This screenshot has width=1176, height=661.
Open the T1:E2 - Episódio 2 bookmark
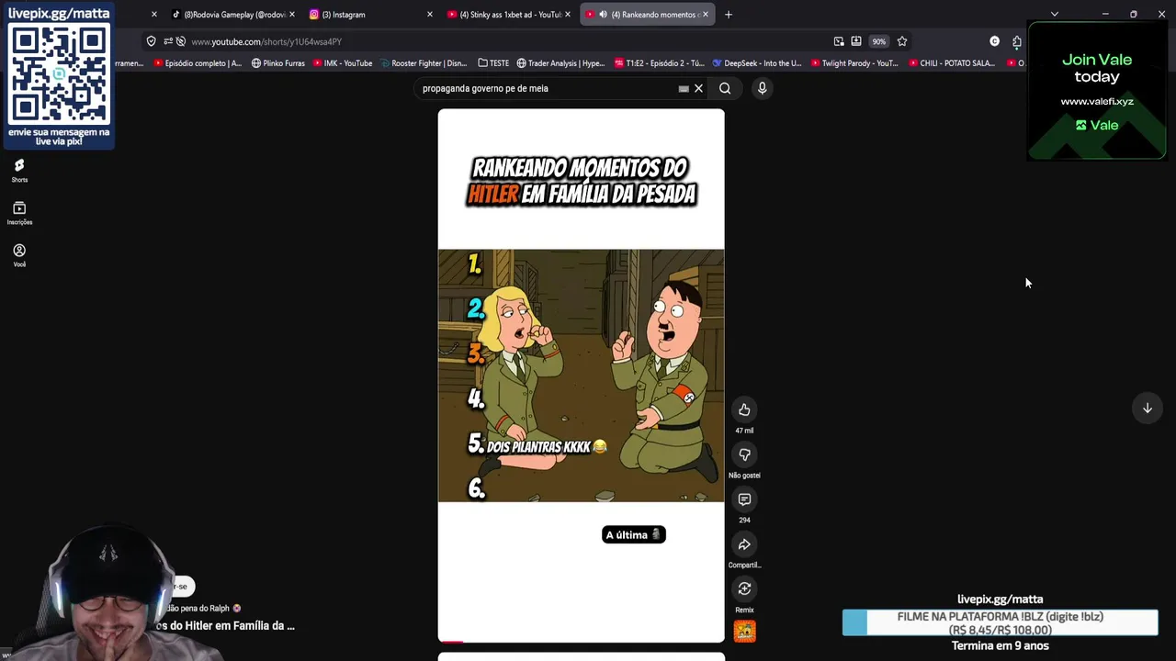(x=659, y=63)
